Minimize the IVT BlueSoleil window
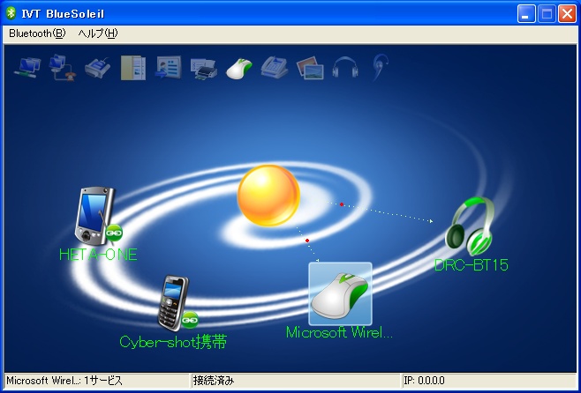 point(526,14)
